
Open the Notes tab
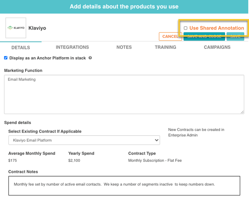coord(124,47)
